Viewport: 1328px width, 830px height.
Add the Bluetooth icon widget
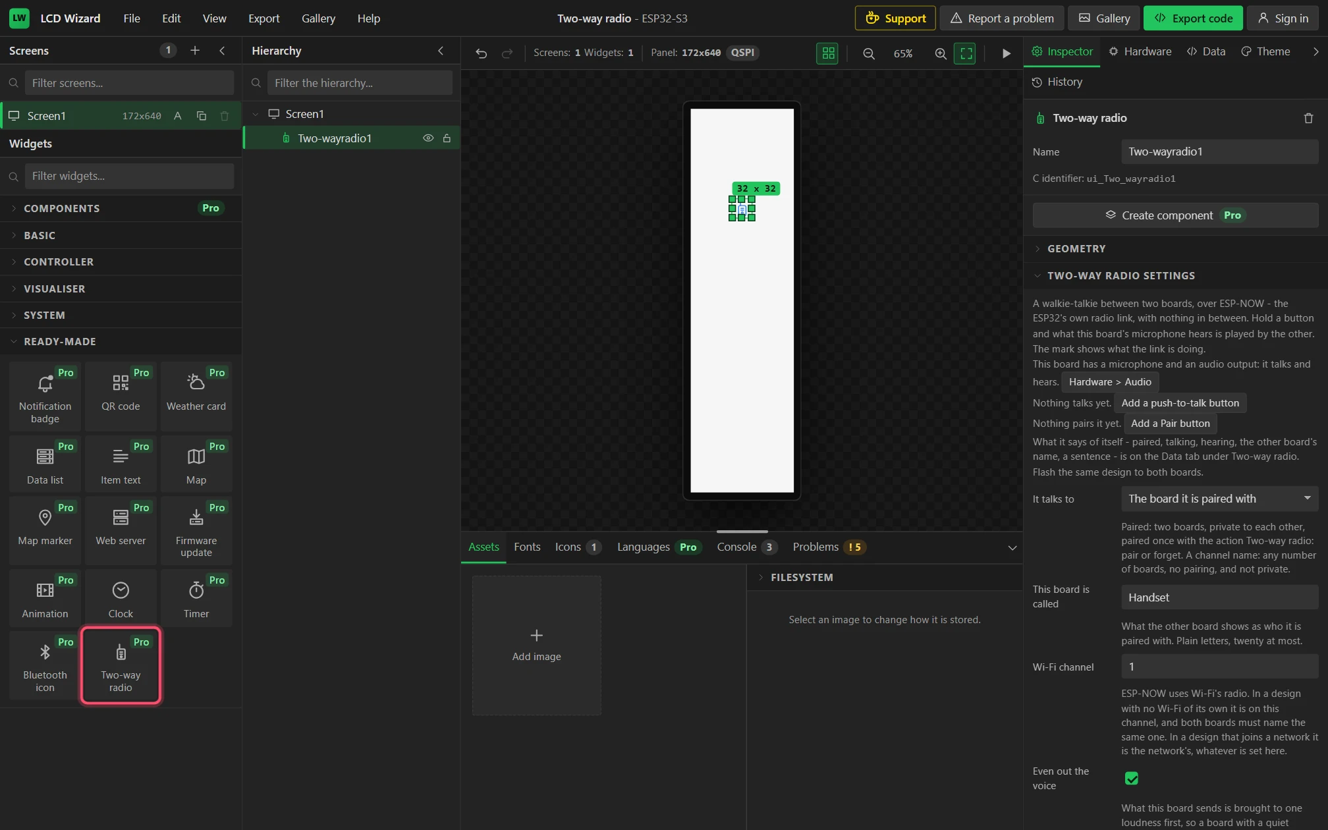[x=45, y=665]
